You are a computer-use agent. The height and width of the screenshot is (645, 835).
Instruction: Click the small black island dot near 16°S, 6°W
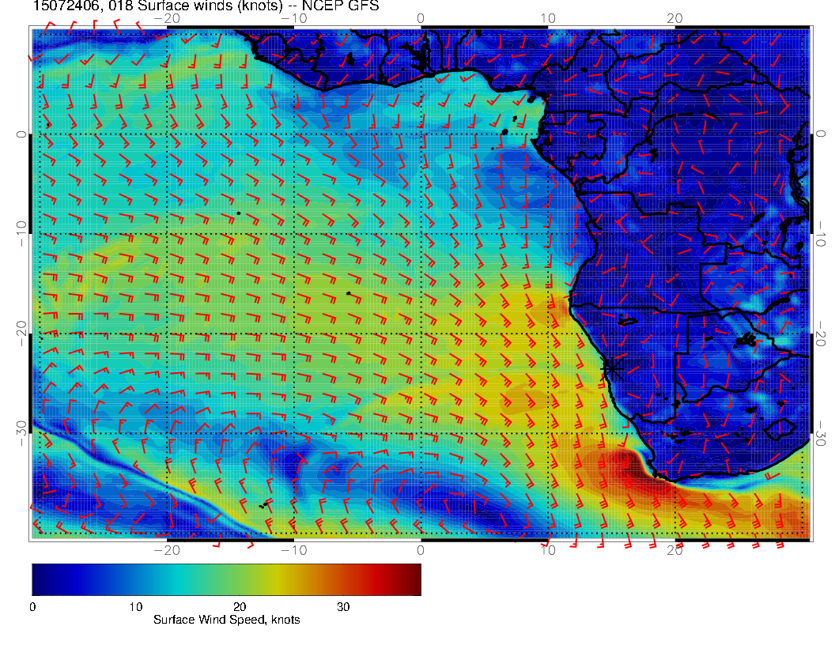348,293
